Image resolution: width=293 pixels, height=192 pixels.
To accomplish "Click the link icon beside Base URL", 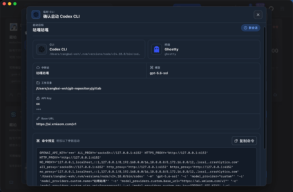I will tap(38, 118).
